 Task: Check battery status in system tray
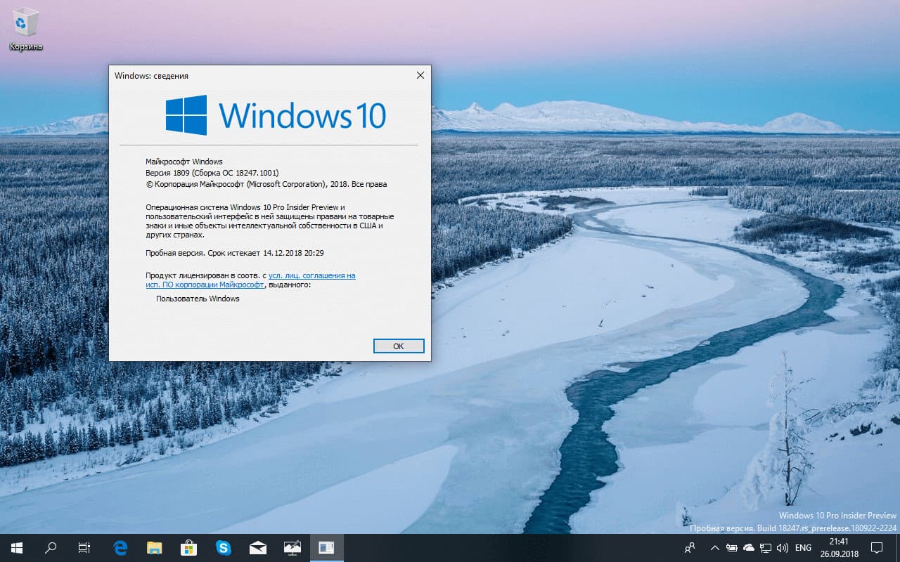731,548
